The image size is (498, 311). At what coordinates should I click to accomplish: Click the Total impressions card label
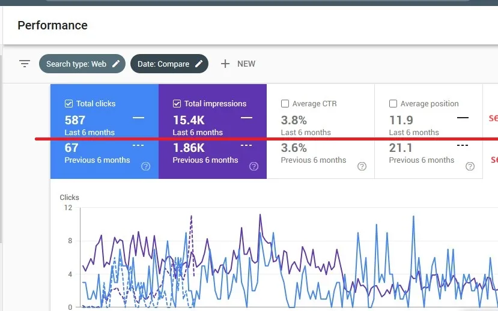(215, 104)
